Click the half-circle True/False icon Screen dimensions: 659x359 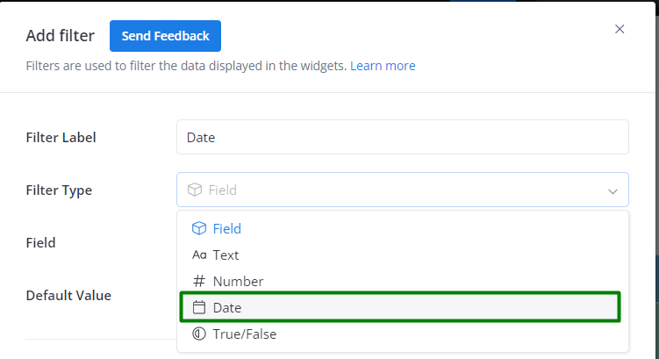tap(199, 334)
